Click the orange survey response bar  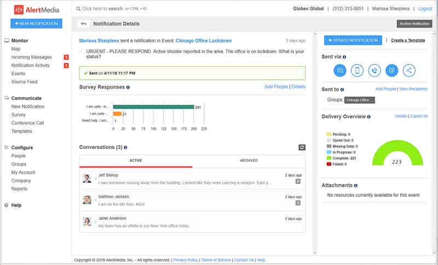coord(117,114)
